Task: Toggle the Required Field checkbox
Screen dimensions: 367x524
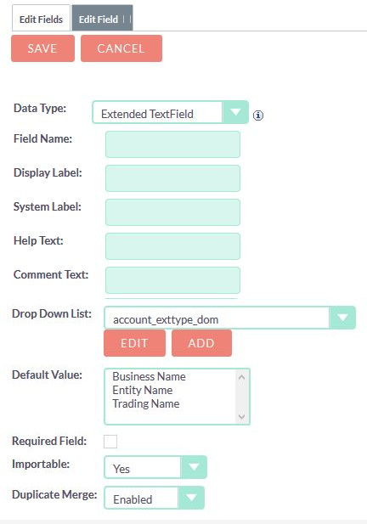Action: (110, 441)
